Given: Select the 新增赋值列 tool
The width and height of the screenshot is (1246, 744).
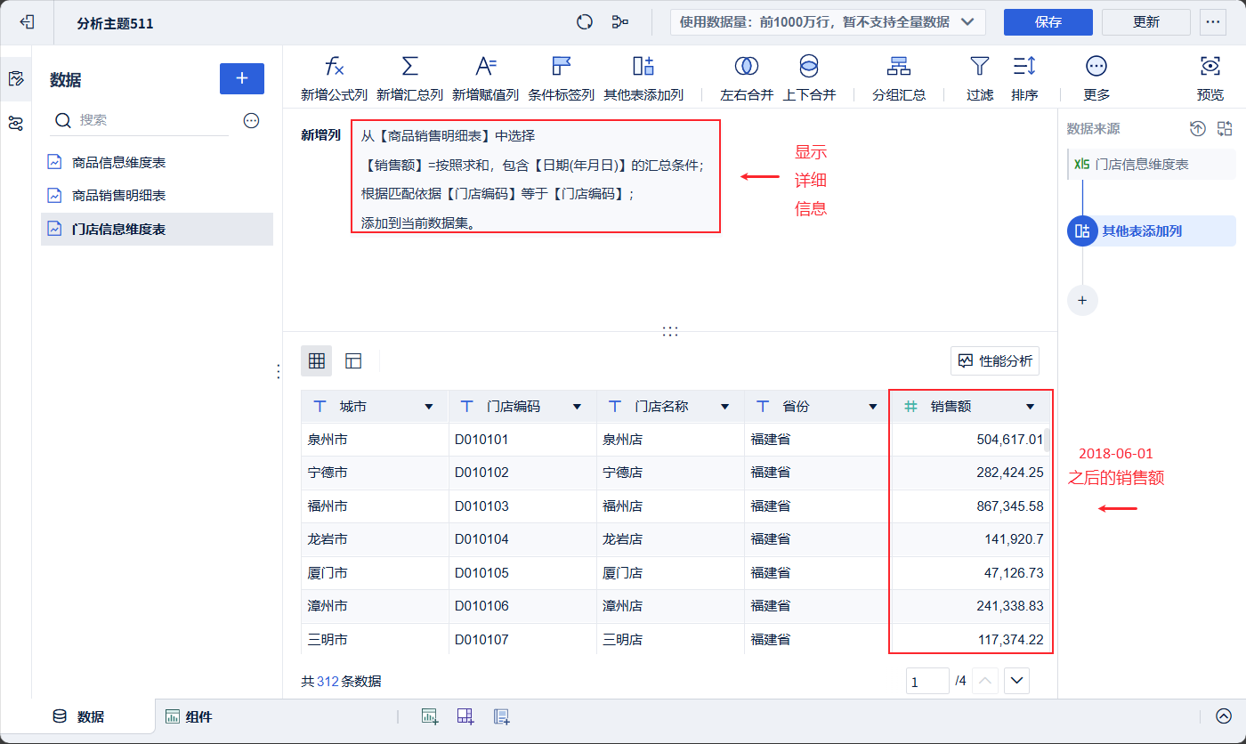Looking at the screenshot, I should coord(485,78).
